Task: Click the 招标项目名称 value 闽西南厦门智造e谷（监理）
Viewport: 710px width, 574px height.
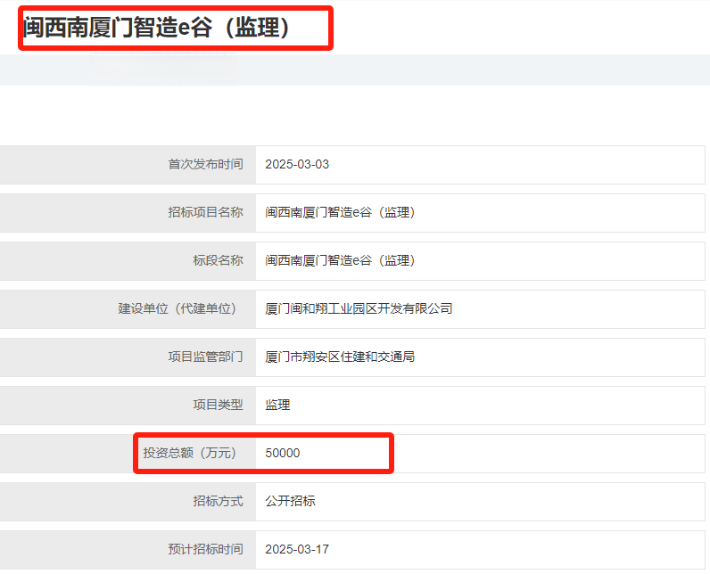Action: (x=340, y=212)
